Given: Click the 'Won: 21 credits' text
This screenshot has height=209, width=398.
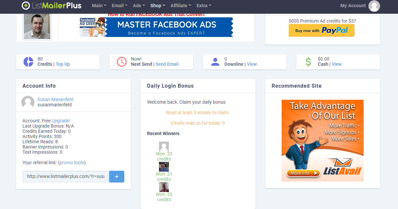Looking at the screenshot, I should [x=164, y=177].
